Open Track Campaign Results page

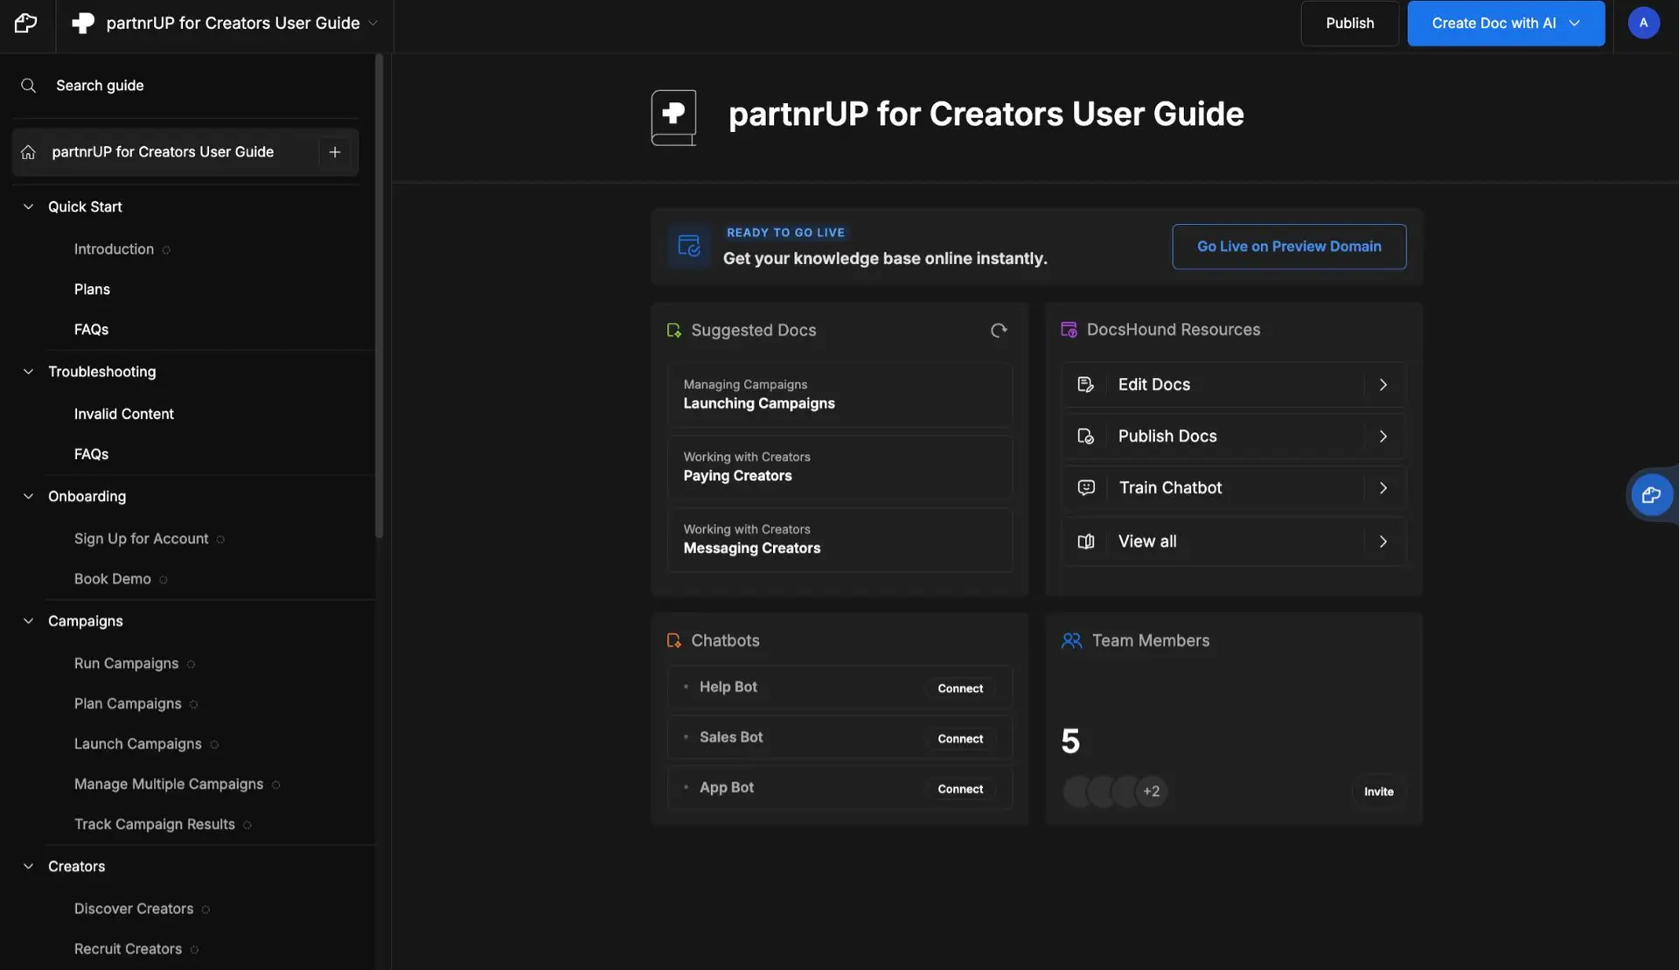click(x=154, y=825)
